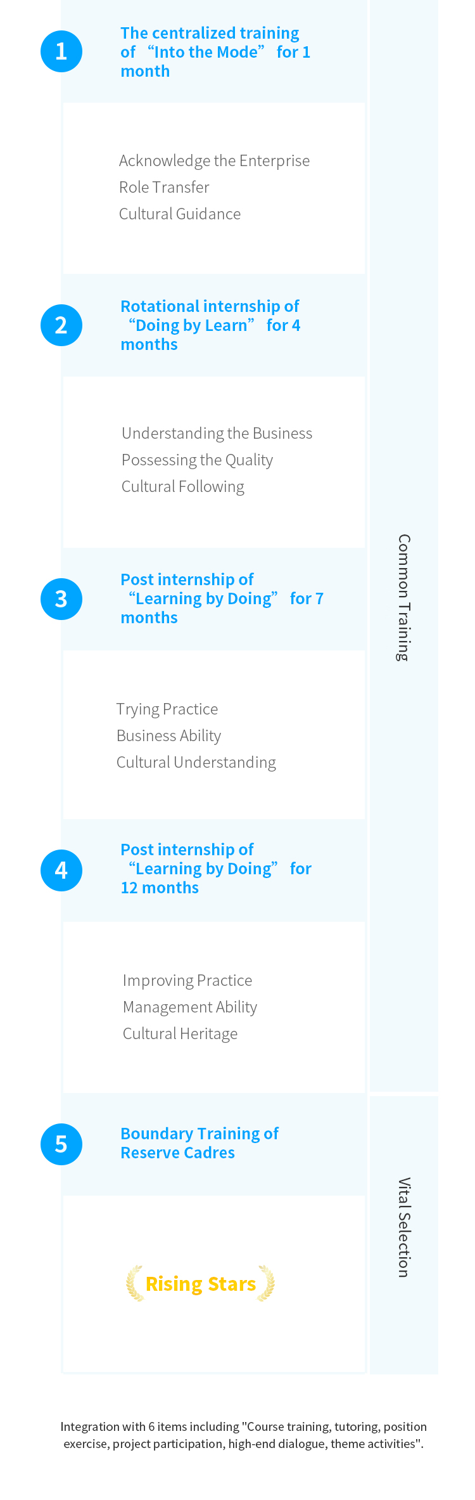Click the left laurel wreath icon
Viewport: 475px width, 1500px height.
(x=135, y=1283)
